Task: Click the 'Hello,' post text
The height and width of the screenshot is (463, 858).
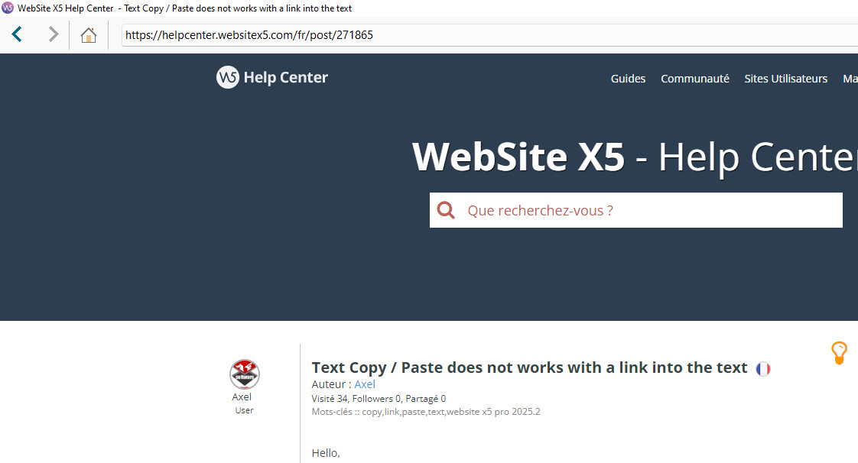Action: (326, 453)
